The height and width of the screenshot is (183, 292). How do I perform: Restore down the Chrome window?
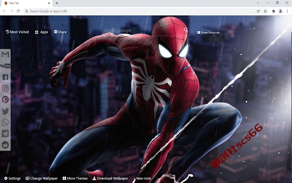277,3
